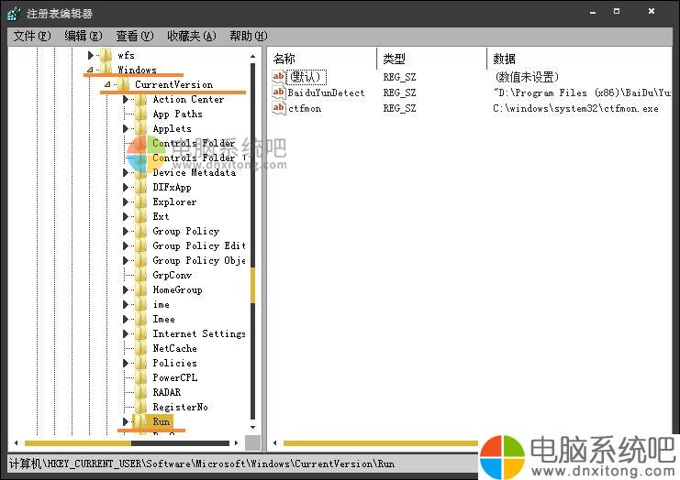Click the Policies key folder icon
Screen dimensions: 680x480
(140, 363)
